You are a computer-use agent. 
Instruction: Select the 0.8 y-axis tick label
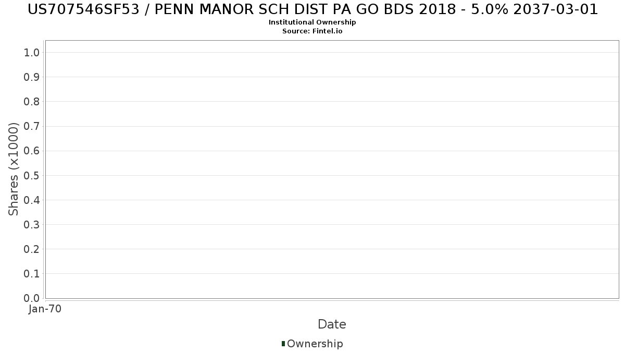(x=32, y=102)
